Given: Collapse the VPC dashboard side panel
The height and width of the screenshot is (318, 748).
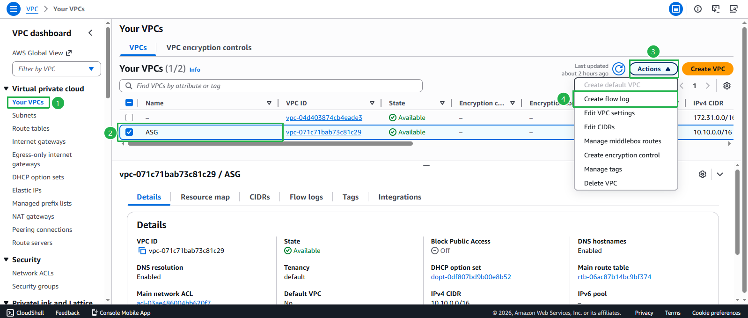Looking at the screenshot, I should [90, 33].
